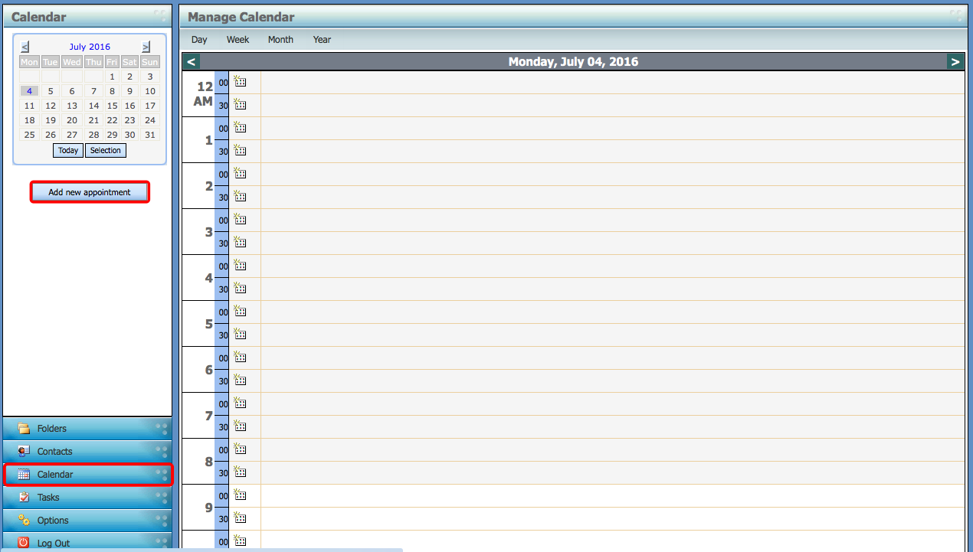Select July 15 in mini calendar

[x=112, y=106]
